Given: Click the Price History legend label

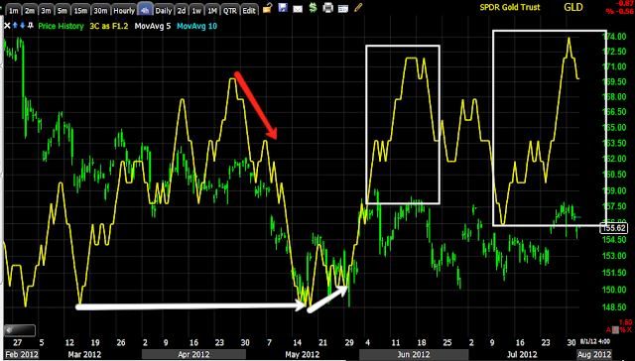Looking at the screenshot, I should [x=61, y=27].
